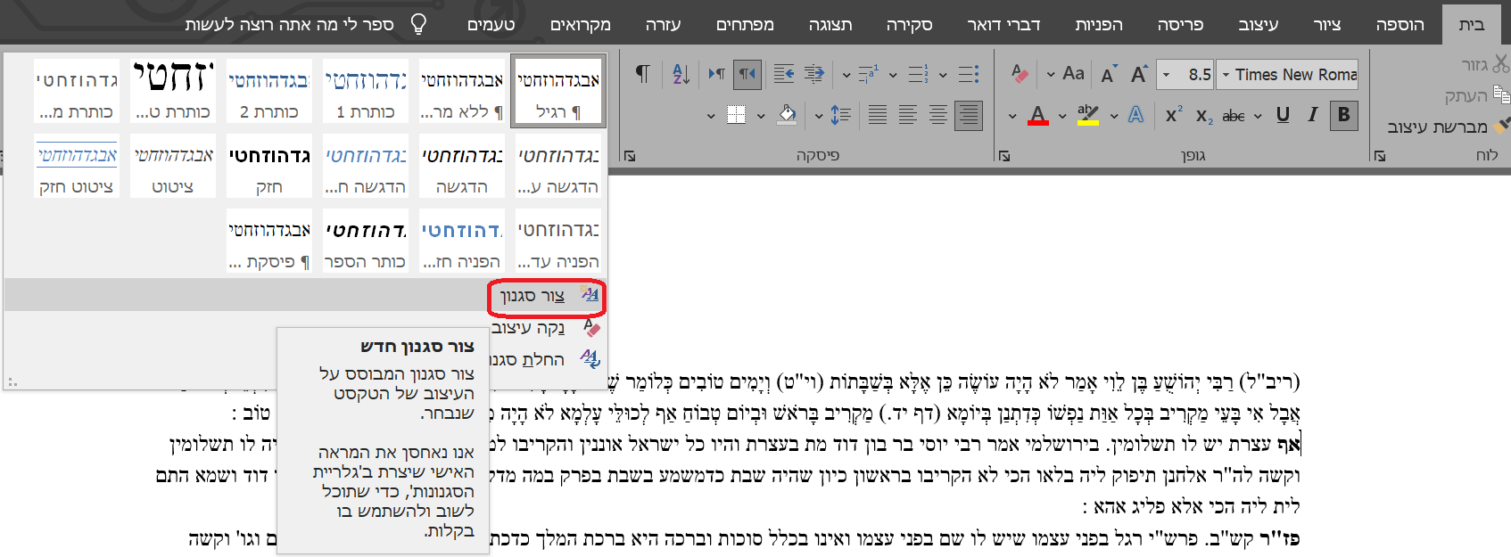The width and height of the screenshot is (1511, 557).
Task: Expand the Numbering library dropdown arrow
Action: click(x=893, y=75)
